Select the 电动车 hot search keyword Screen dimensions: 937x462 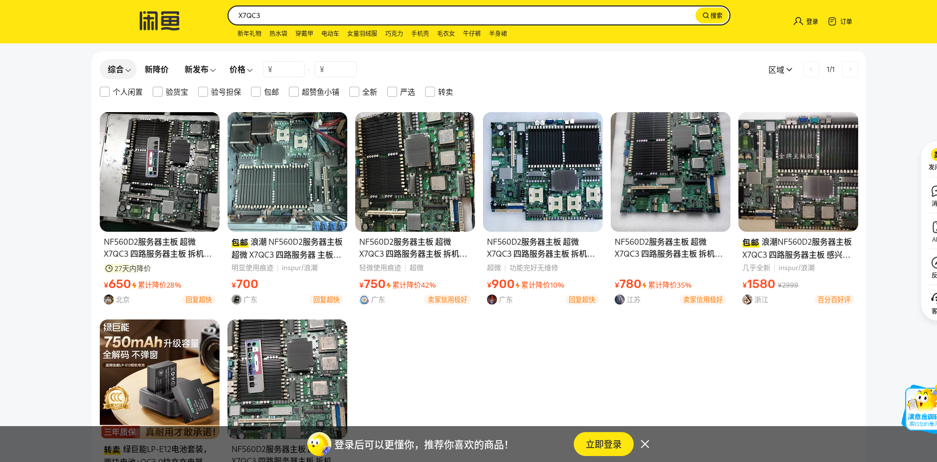(x=330, y=33)
